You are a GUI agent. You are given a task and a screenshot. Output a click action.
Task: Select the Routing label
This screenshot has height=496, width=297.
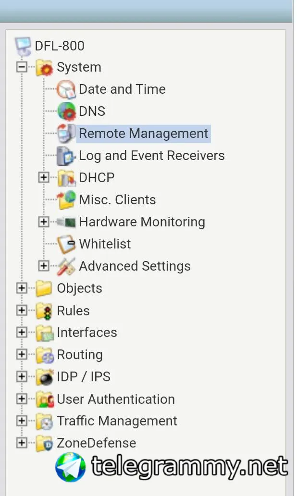(80, 355)
